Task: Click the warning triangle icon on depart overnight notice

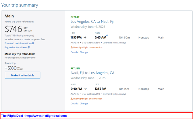Action: 72,47
